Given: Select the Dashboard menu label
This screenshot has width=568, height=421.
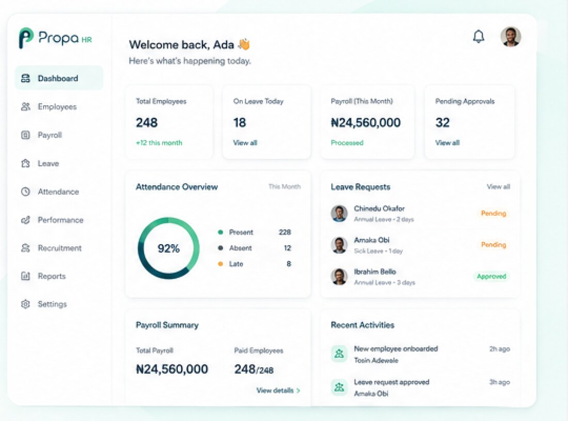Looking at the screenshot, I should pyautogui.click(x=58, y=78).
